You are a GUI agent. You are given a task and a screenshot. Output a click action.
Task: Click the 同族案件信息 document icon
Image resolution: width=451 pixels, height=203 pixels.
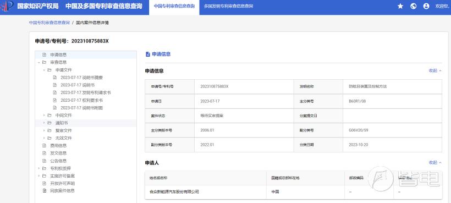point(45,191)
